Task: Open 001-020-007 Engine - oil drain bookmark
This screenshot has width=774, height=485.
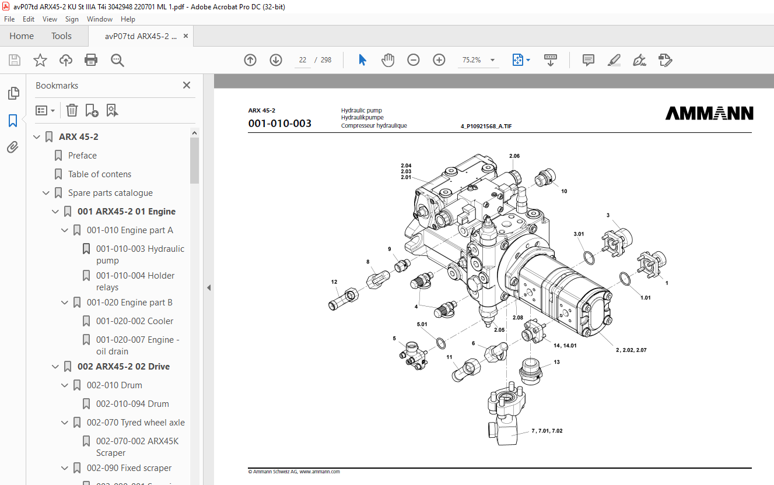Action: click(x=138, y=346)
